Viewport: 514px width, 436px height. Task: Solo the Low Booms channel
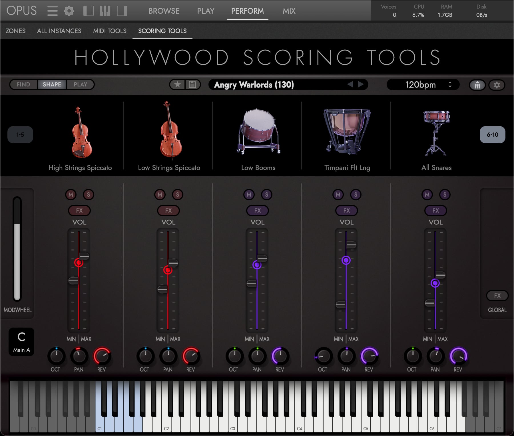(267, 195)
